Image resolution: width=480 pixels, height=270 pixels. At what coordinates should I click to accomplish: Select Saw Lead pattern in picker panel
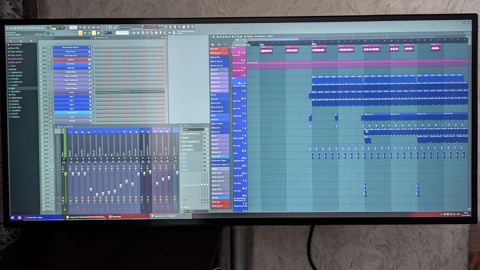point(220,156)
